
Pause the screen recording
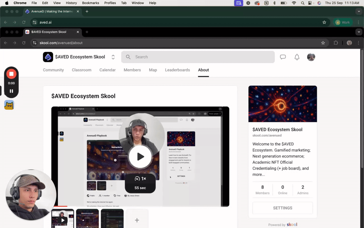point(11,91)
